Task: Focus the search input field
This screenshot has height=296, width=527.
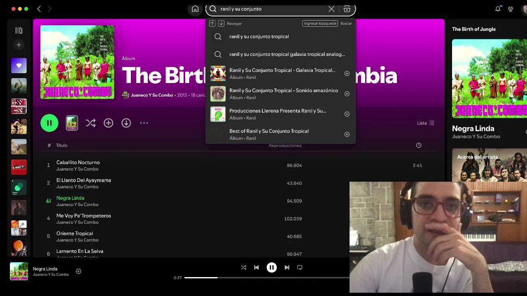Action: pyautogui.click(x=272, y=9)
